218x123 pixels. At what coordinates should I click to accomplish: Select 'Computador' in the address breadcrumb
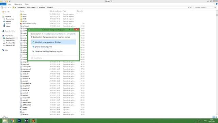(20, 8)
